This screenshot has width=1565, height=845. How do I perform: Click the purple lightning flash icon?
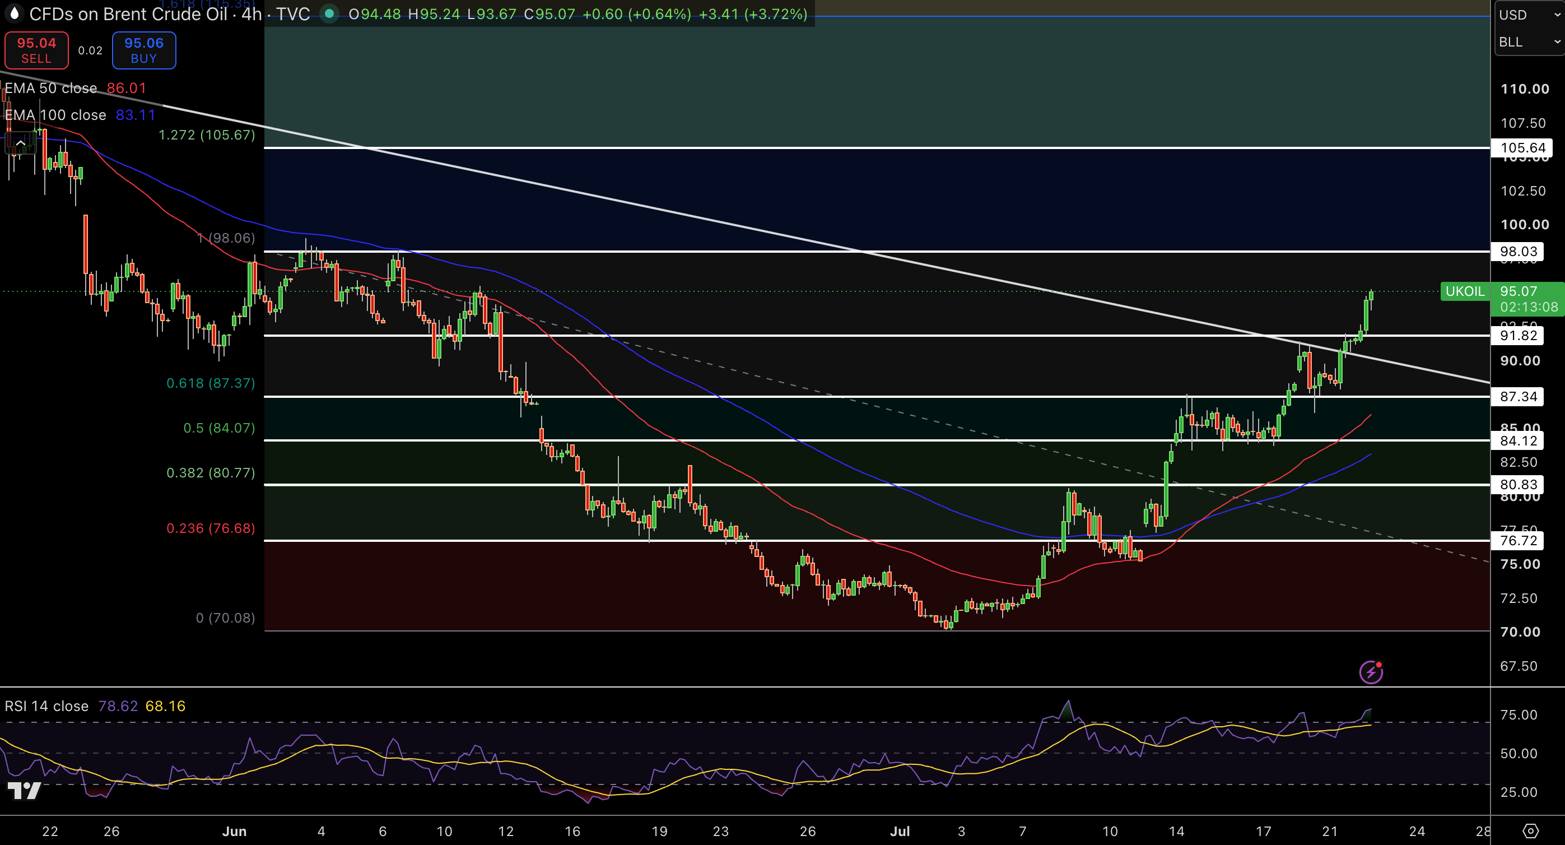point(1371,672)
